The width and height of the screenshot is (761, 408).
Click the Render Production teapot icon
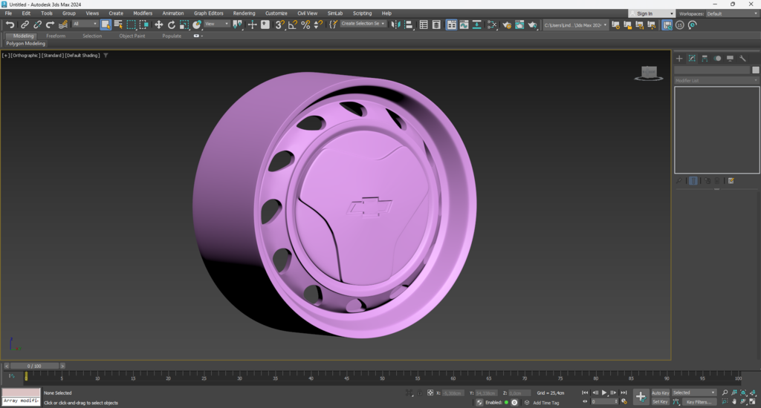[532, 24]
